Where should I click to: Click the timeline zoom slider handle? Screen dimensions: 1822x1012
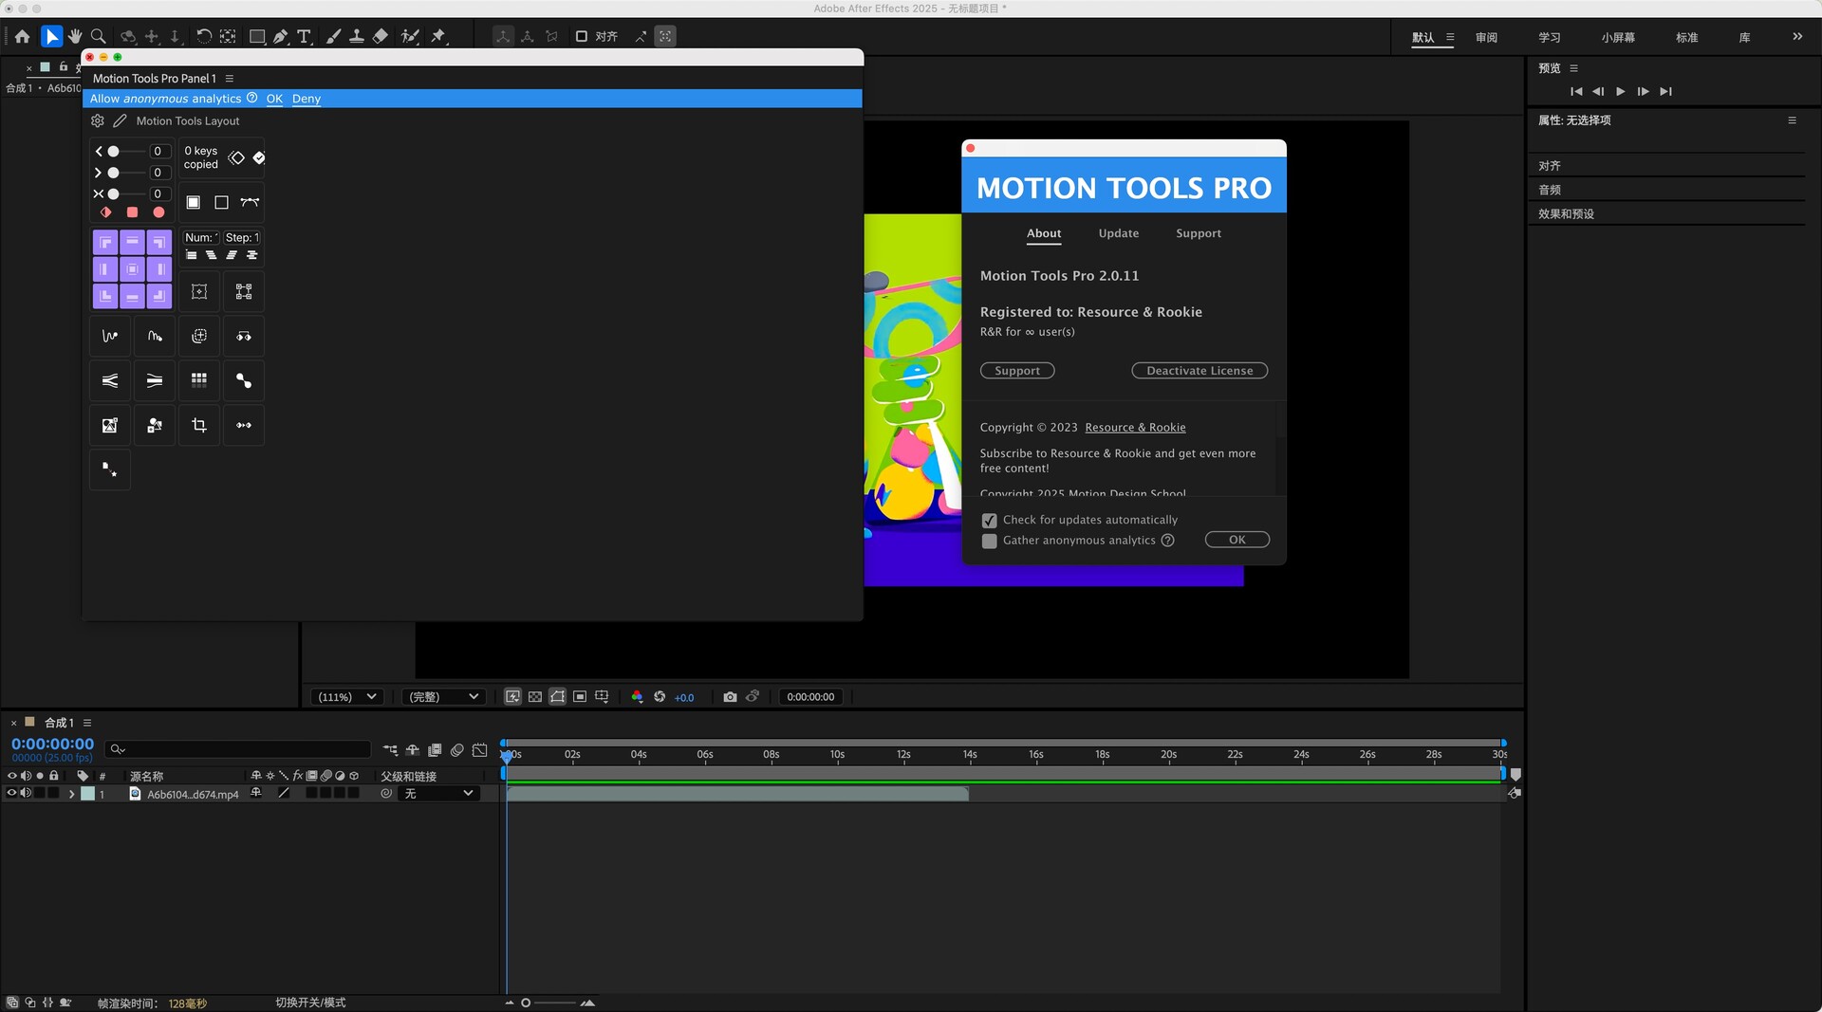[x=526, y=1003]
